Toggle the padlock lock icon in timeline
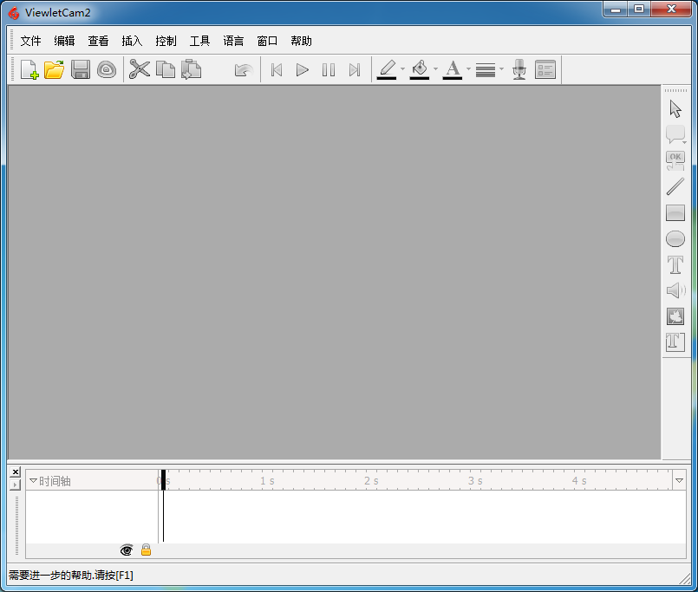Screen dimensions: 698x592 [x=146, y=550]
